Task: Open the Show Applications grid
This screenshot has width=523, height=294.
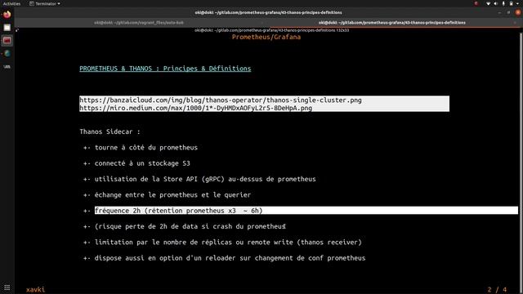Action: point(7,287)
